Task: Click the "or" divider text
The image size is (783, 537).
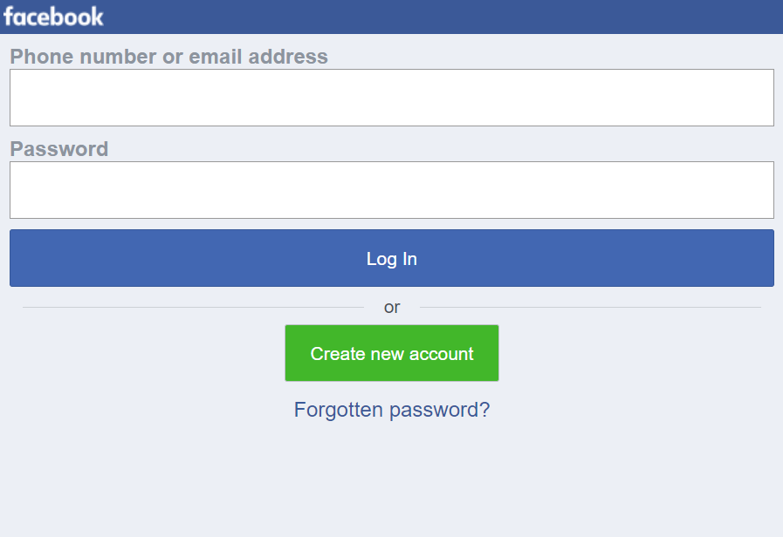Action: pyautogui.click(x=392, y=307)
